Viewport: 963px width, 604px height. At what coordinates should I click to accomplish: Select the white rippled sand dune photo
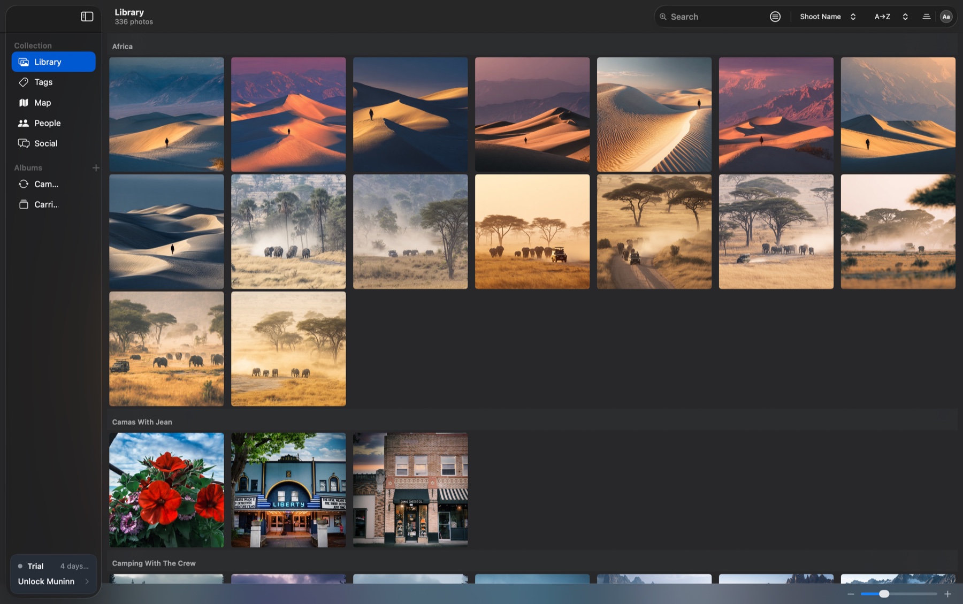(654, 114)
